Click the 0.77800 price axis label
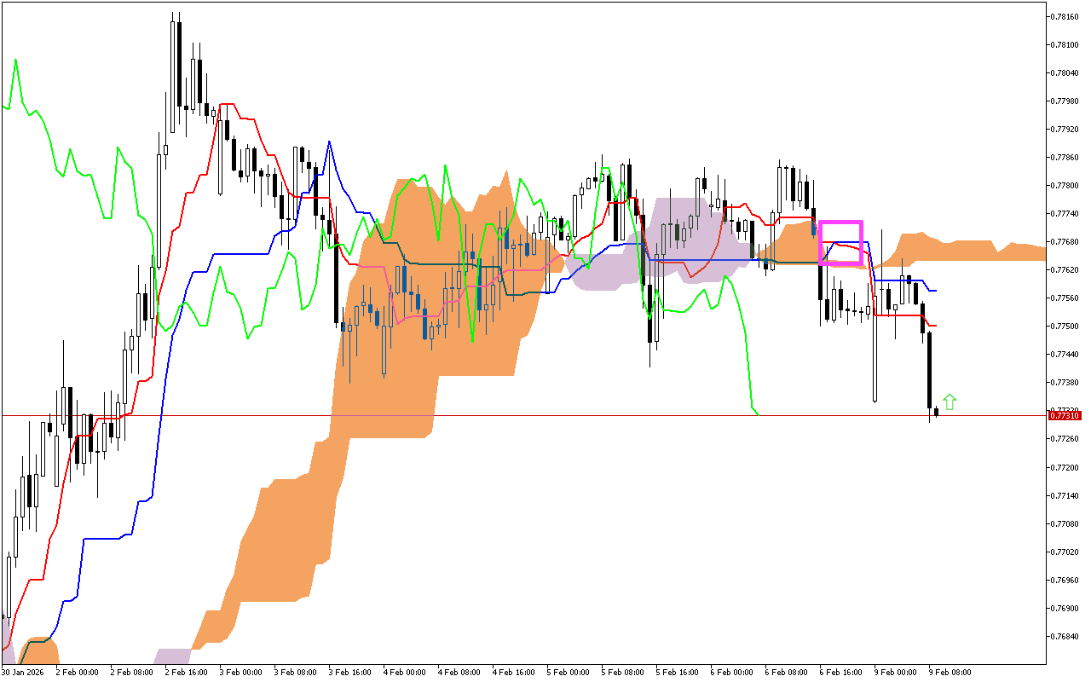1091x682 pixels. click(1065, 185)
